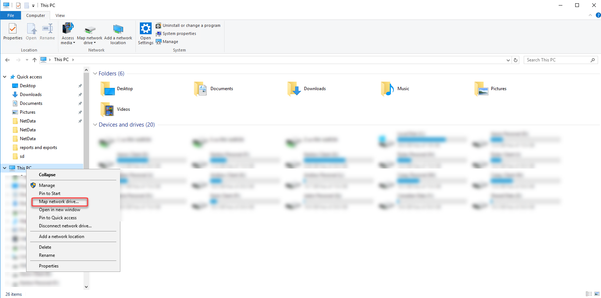Screen dimensions: 601x298
Task: Select Documents under Quick access
Action: pos(31,103)
